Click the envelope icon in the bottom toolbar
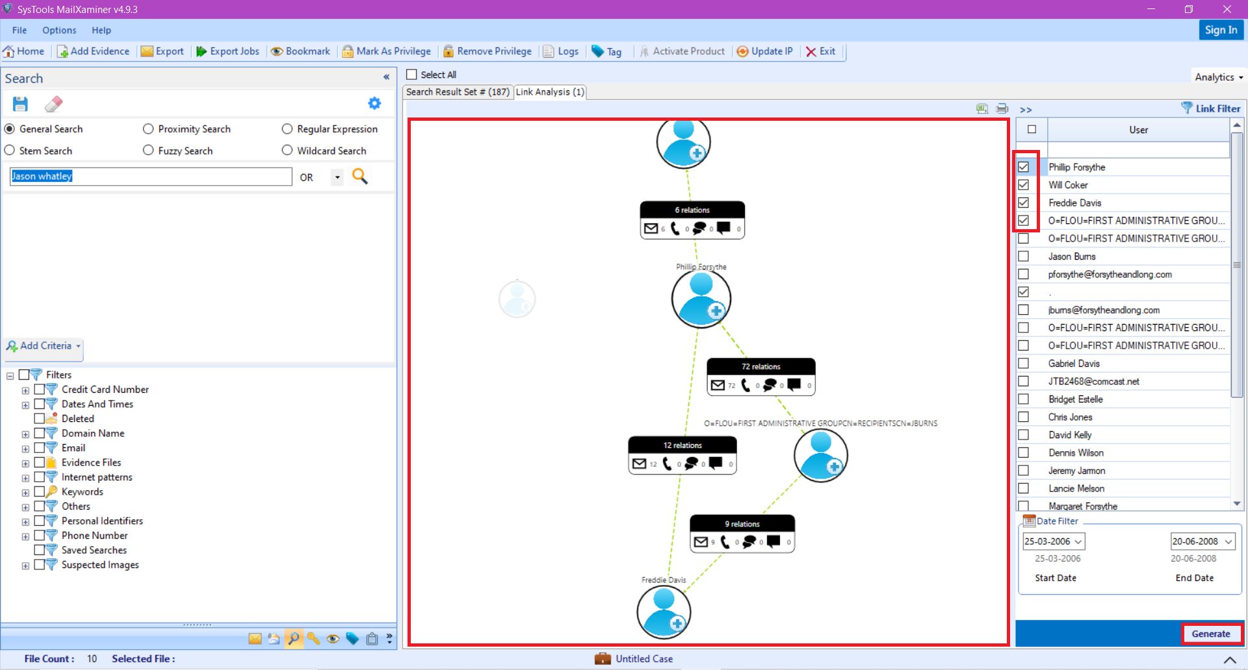 [x=254, y=639]
